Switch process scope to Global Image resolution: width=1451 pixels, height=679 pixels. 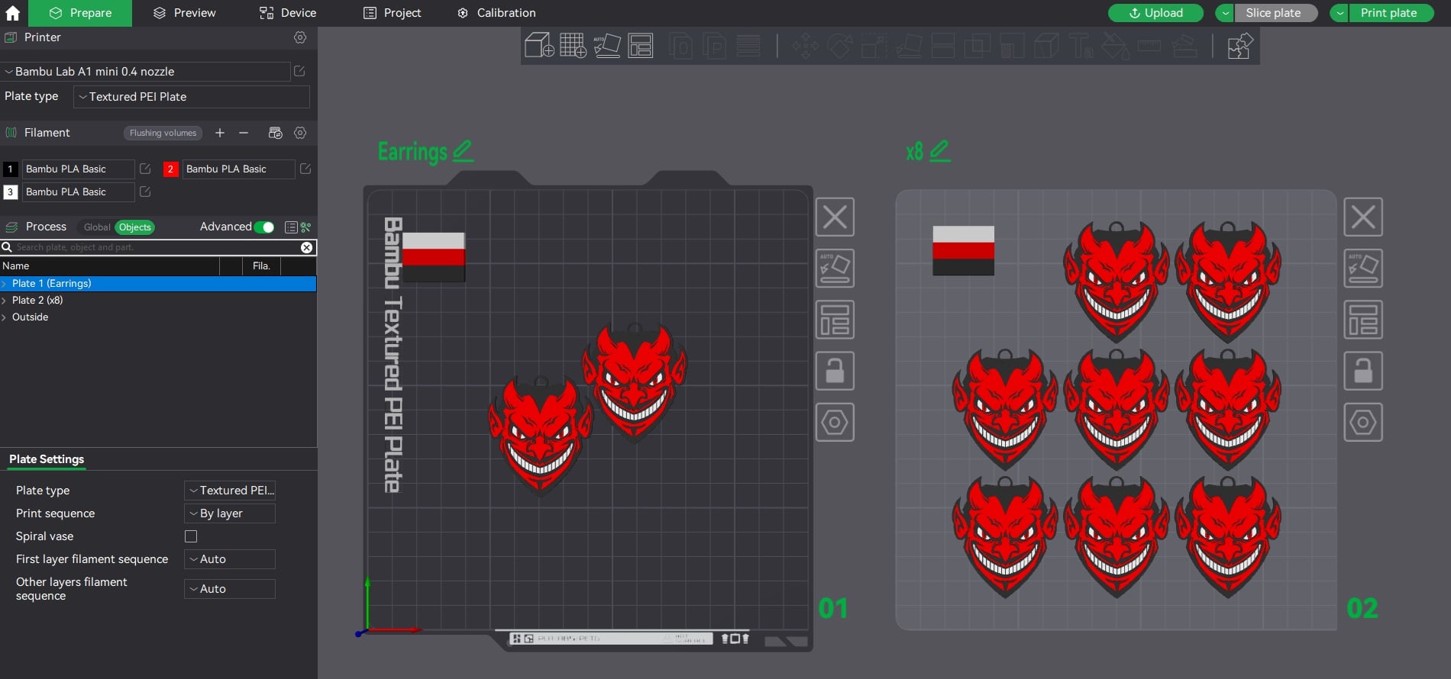(97, 227)
